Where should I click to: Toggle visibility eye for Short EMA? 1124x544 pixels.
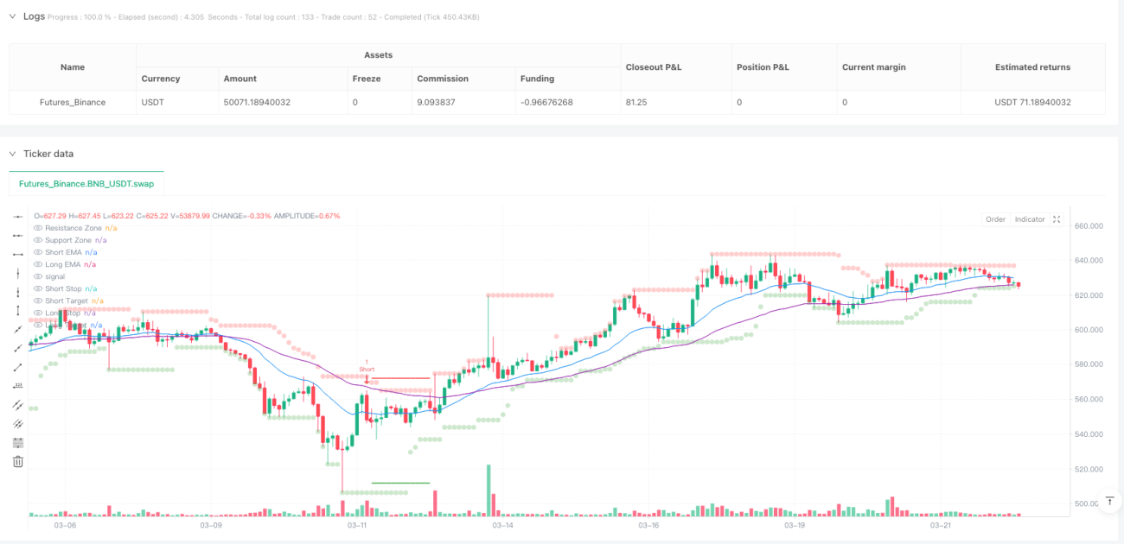pyautogui.click(x=37, y=252)
